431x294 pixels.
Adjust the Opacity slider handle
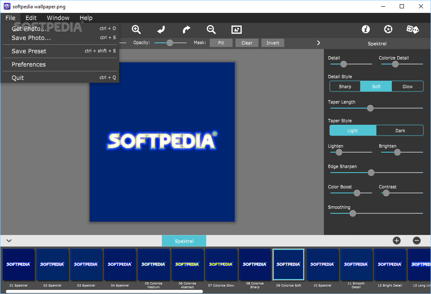click(x=170, y=43)
